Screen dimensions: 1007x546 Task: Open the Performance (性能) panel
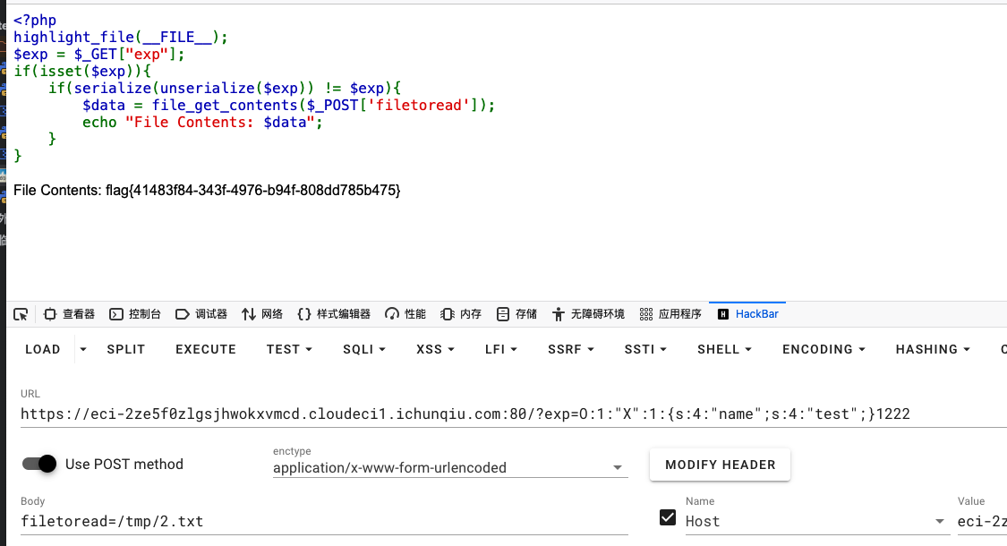tap(405, 314)
